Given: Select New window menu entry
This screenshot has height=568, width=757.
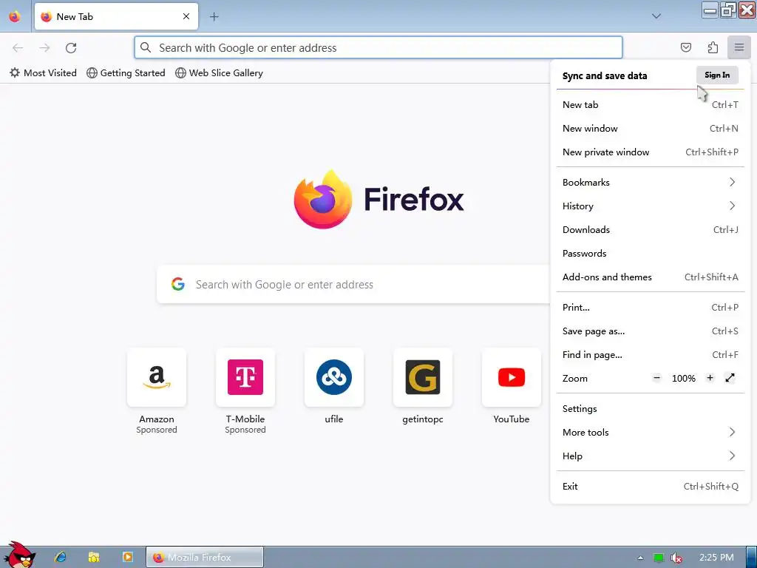Looking at the screenshot, I should (x=650, y=129).
